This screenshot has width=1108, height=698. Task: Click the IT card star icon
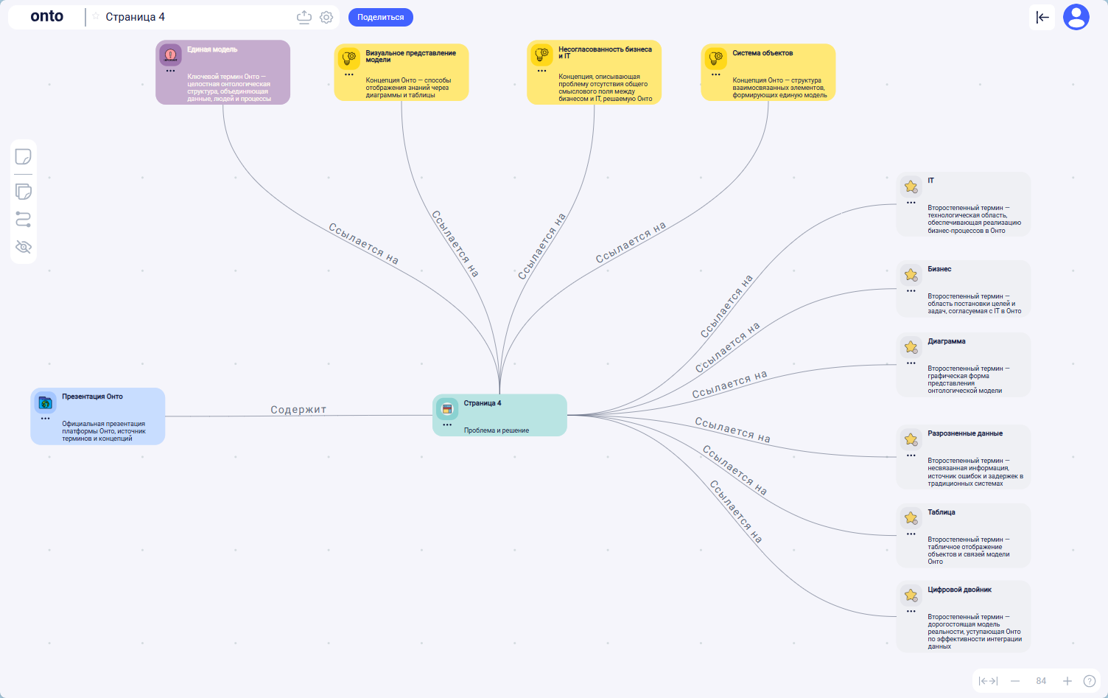coord(911,186)
